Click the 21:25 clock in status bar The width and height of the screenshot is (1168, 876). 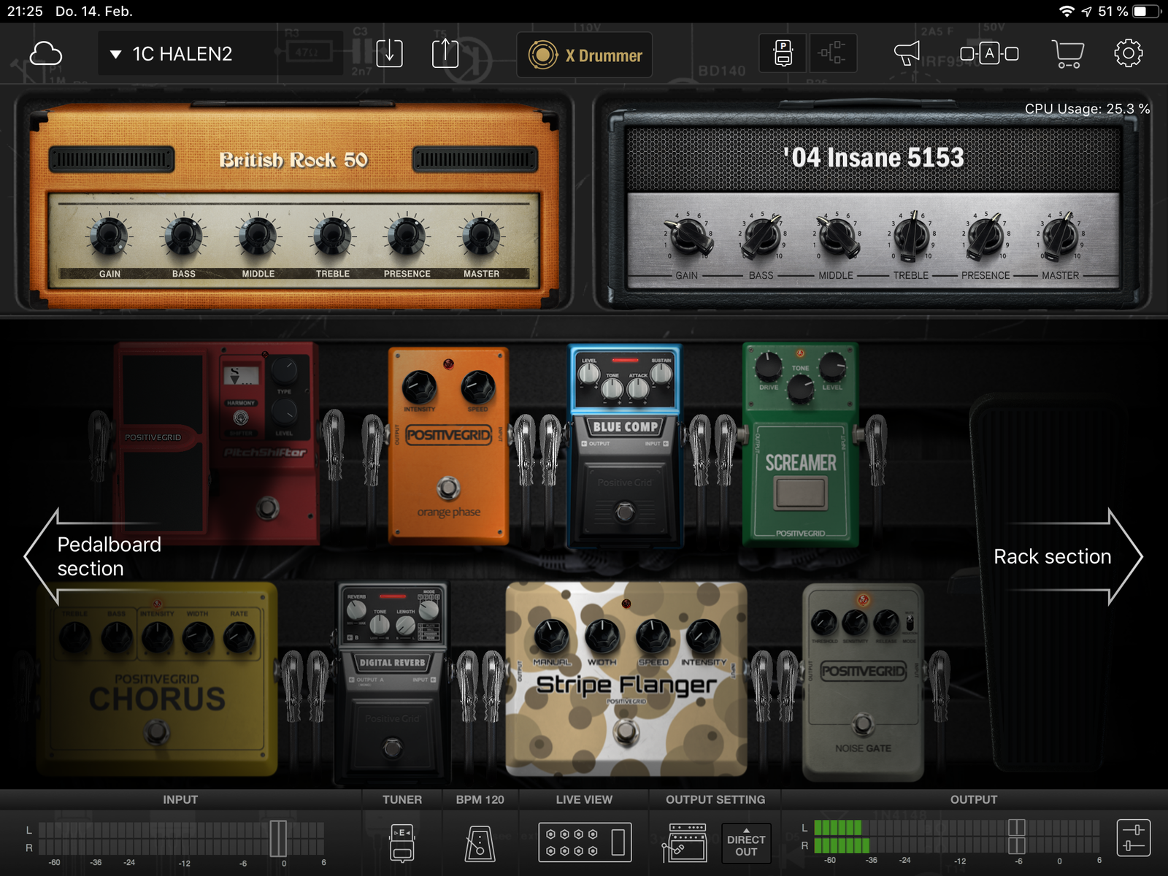coord(26,11)
